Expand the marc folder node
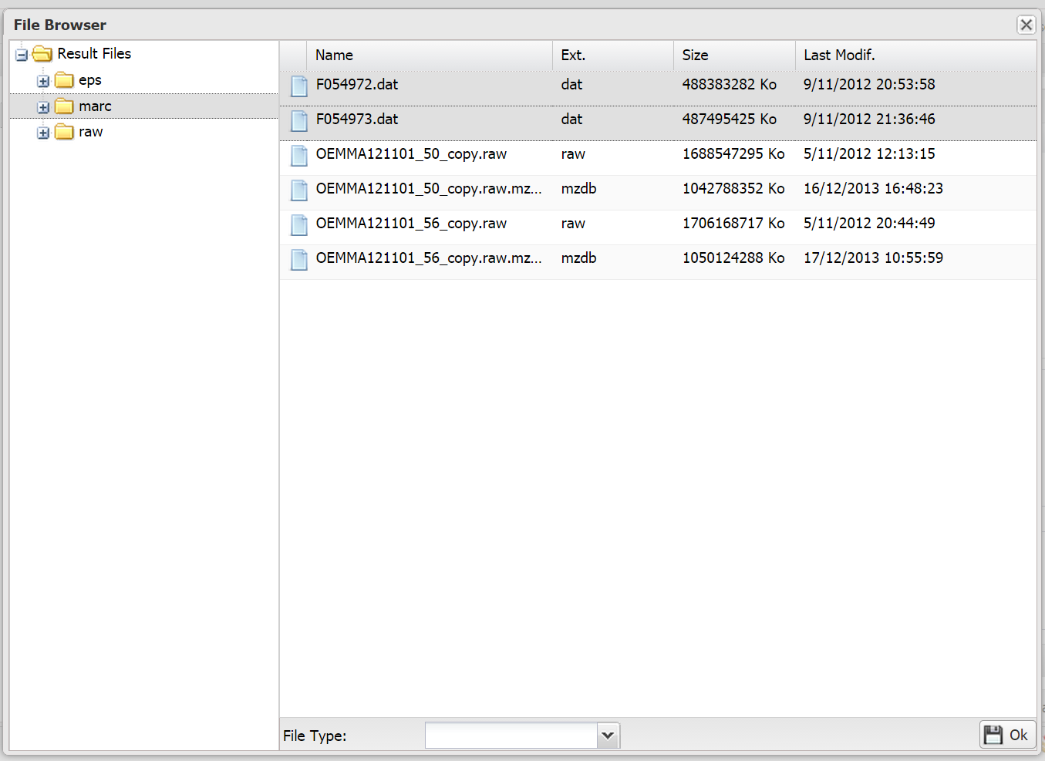Screen dimensions: 1045x761 tap(43, 107)
